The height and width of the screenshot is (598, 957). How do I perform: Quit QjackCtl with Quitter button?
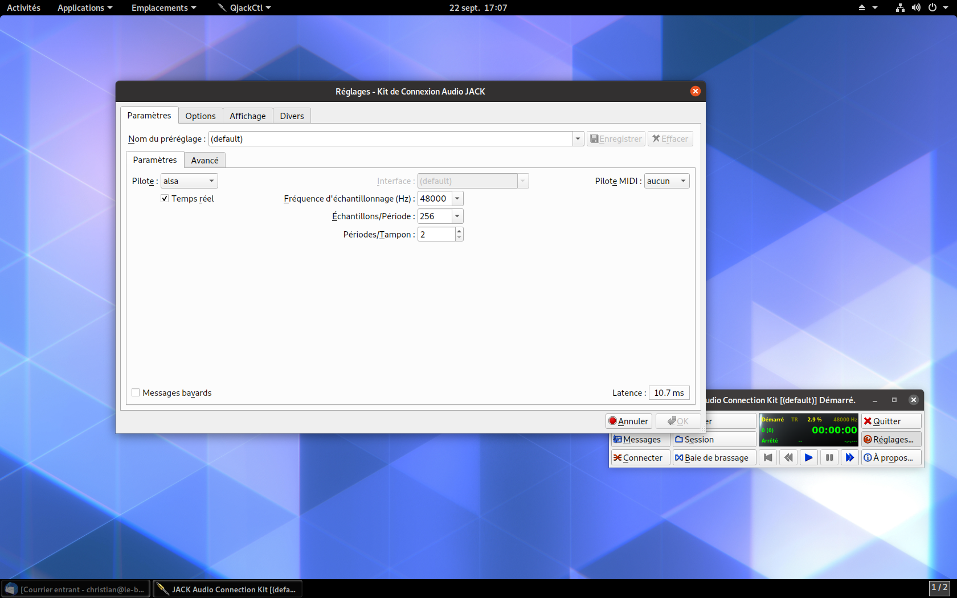[891, 421]
